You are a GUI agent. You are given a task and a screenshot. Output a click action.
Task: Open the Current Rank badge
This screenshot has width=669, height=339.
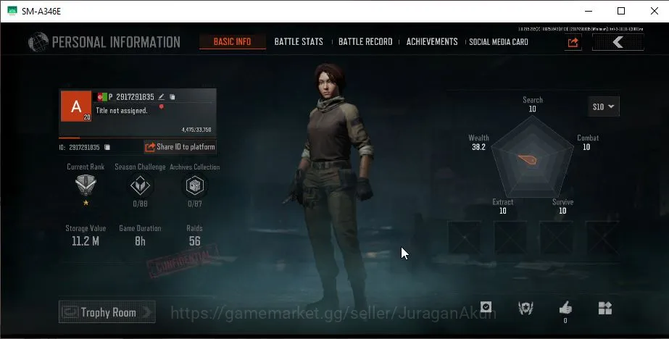[86, 185]
